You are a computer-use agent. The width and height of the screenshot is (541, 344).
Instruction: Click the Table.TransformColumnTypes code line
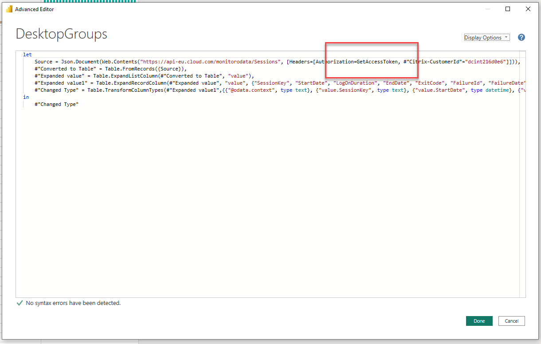click(280, 90)
